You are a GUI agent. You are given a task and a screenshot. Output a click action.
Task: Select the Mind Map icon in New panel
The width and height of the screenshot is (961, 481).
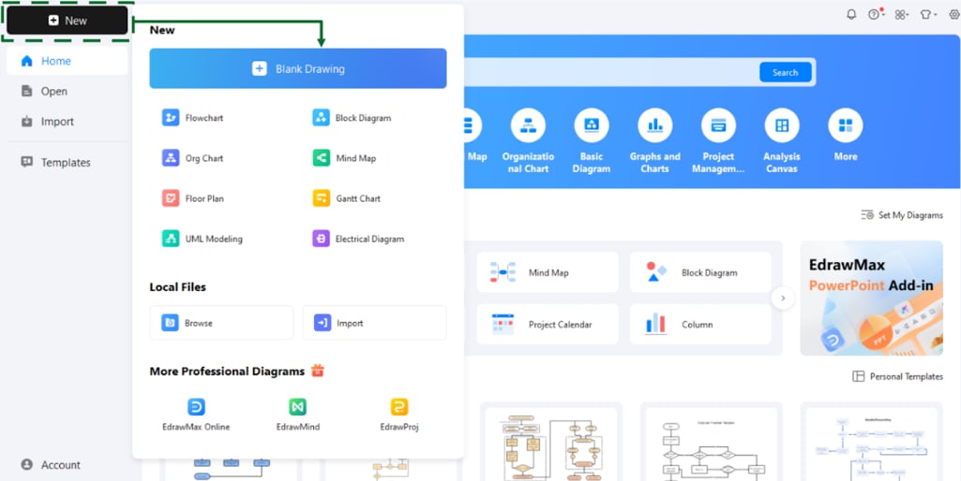click(x=322, y=158)
